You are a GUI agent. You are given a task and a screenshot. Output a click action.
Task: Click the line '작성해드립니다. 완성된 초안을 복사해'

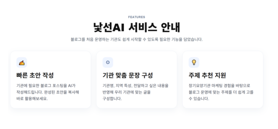(48, 92)
